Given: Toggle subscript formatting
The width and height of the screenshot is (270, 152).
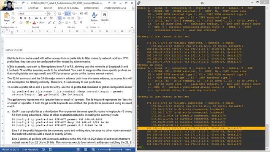Looking at the screenshot, I should pyautogui.click(x=40, y=18).
